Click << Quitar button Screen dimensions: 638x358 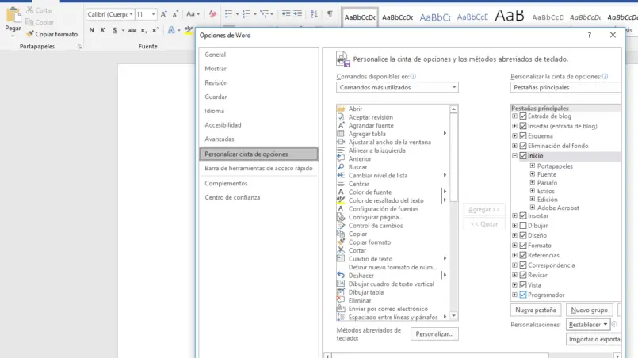pyautogui.click(x=483, y=224)
